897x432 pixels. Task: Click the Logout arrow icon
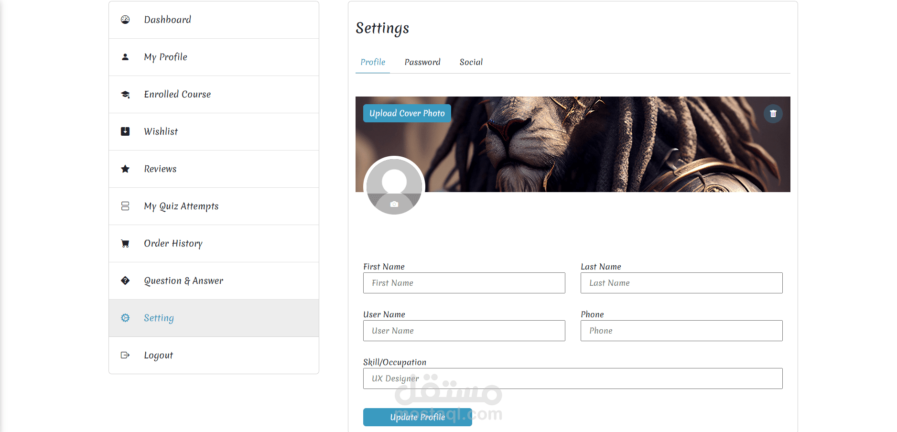125,355
